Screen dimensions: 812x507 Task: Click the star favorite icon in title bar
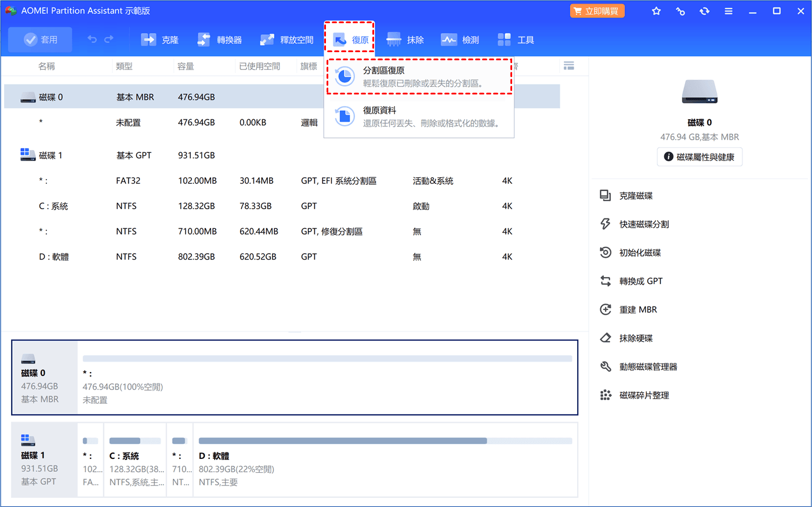coord(656,11)
